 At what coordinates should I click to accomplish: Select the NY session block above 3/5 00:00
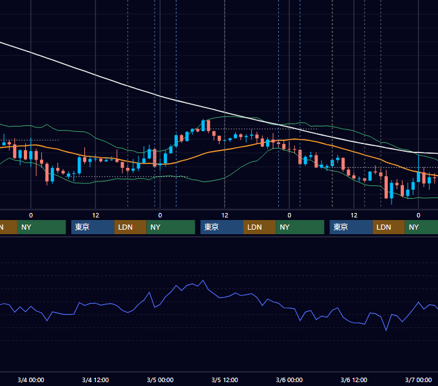171,227
